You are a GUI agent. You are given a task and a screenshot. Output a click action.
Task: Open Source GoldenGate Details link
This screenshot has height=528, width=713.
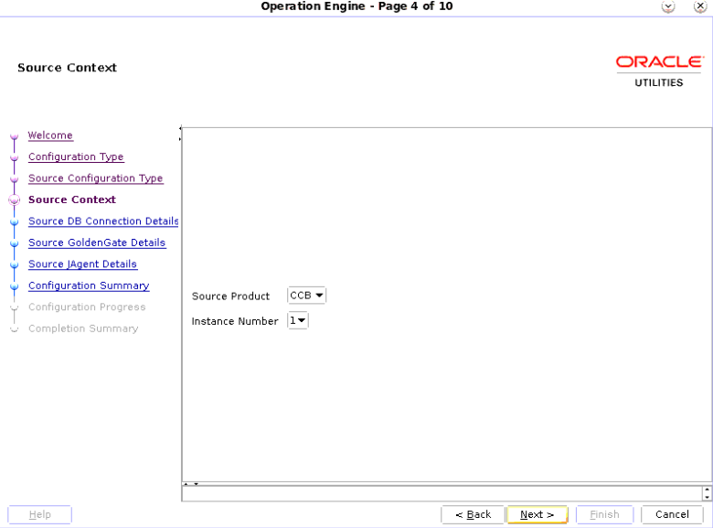click(97, 242)
